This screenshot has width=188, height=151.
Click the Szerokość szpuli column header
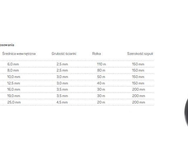[140, 54]
